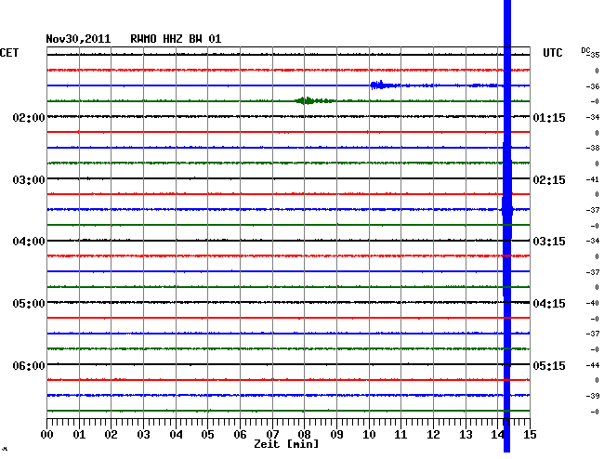
Task: Click the 05:15 UTC time label
Action: (x=549, y=365)
